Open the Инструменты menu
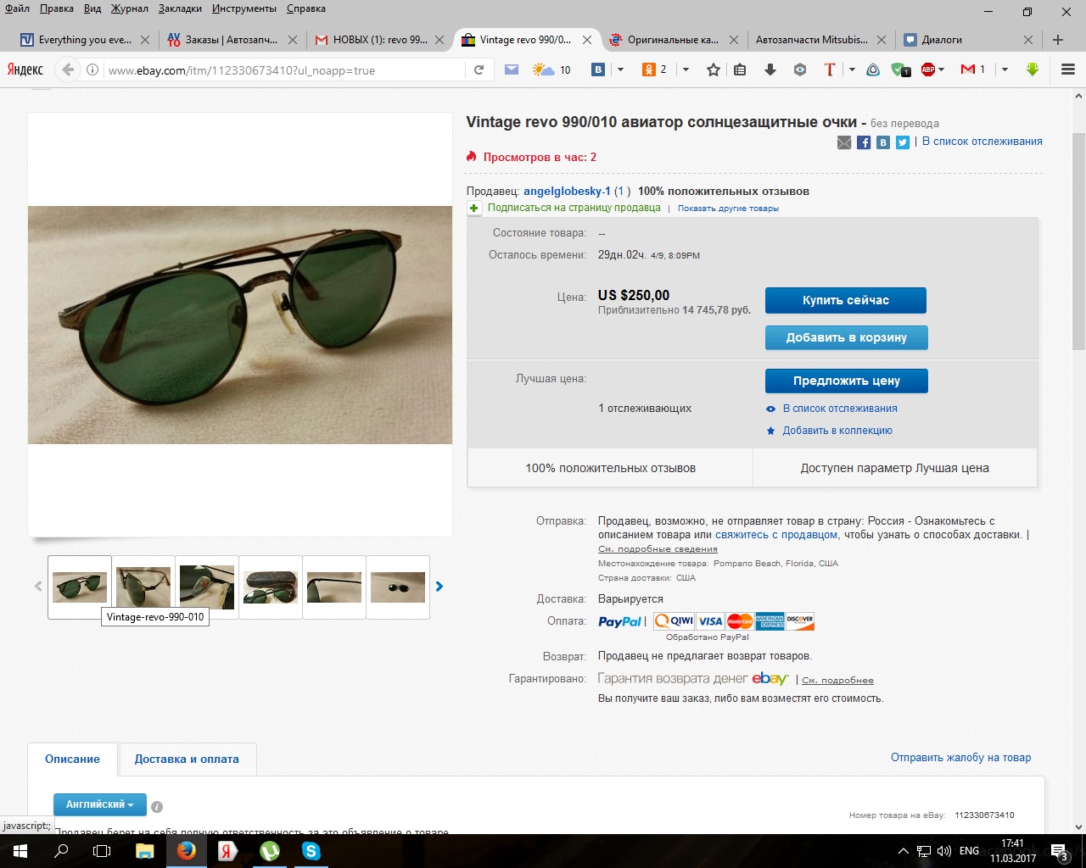This screenshot has width=1086, height=868. point(244,8)
